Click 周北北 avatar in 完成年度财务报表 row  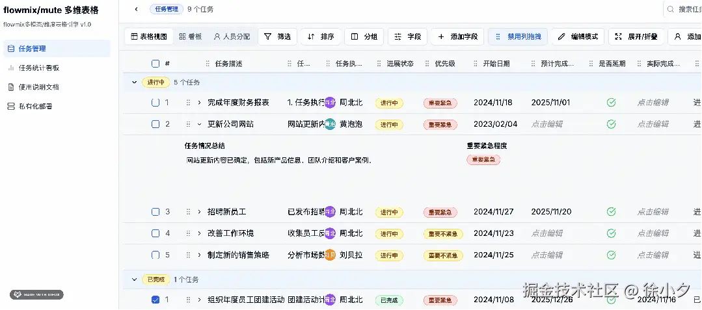point(330,103)
